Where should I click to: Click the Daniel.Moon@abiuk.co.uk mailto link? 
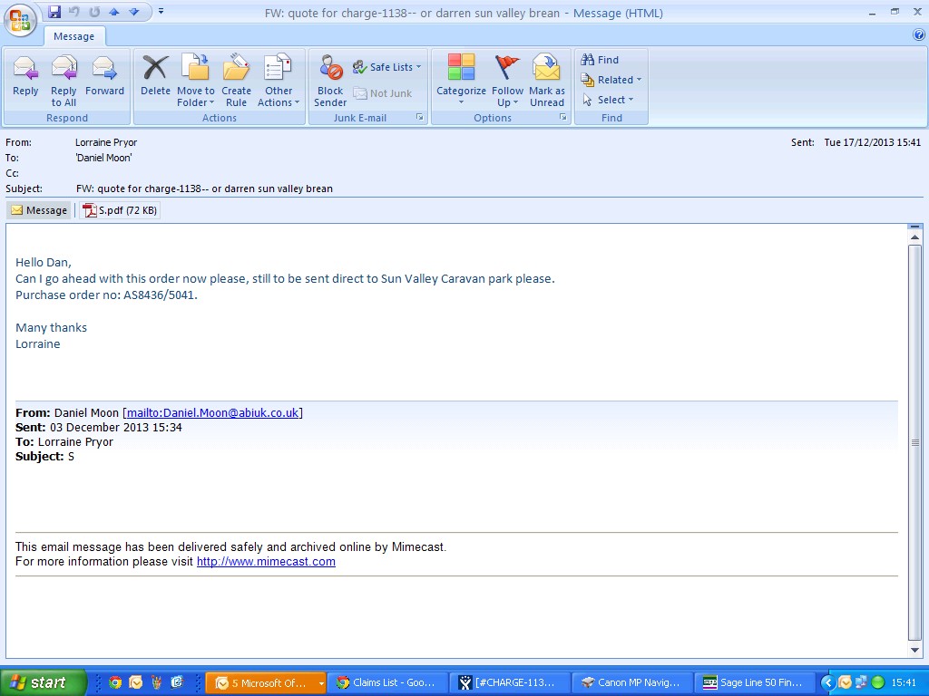212,412
